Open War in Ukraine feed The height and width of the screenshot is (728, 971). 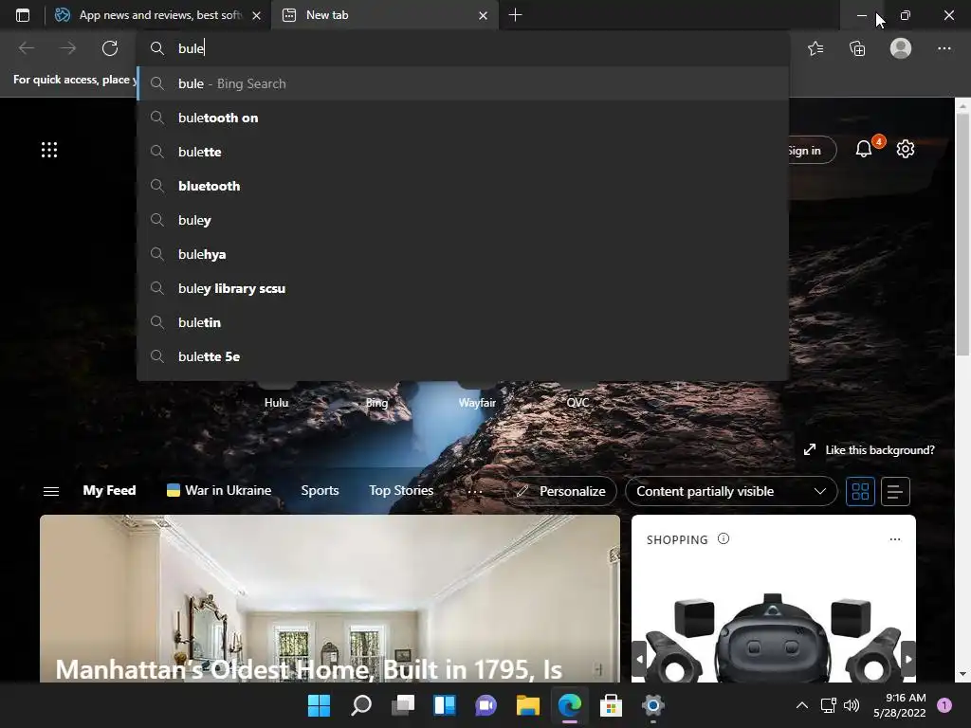tap(219, 490)
